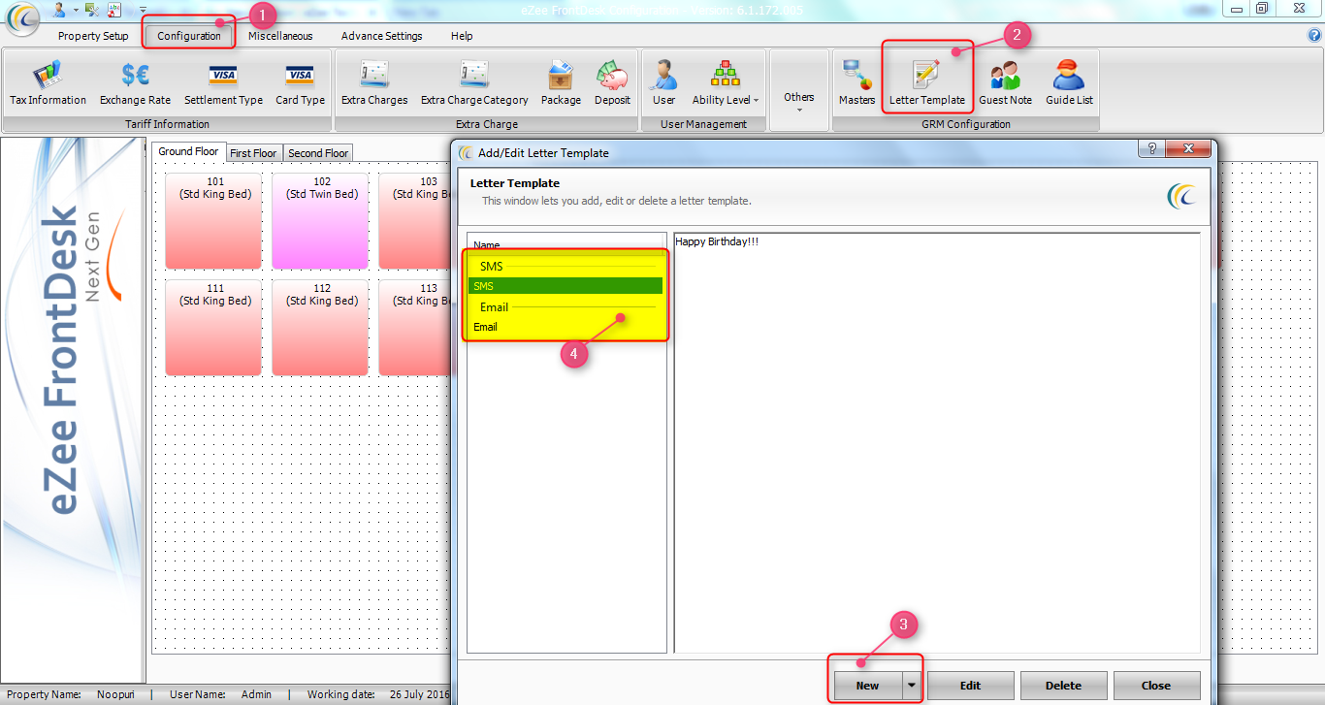
Task: Switch to the Second Floor tab
Action: click(x=318, y=153)
